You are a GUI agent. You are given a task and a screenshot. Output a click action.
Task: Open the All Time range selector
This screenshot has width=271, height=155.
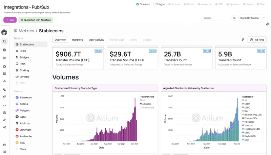coord(256,40)
